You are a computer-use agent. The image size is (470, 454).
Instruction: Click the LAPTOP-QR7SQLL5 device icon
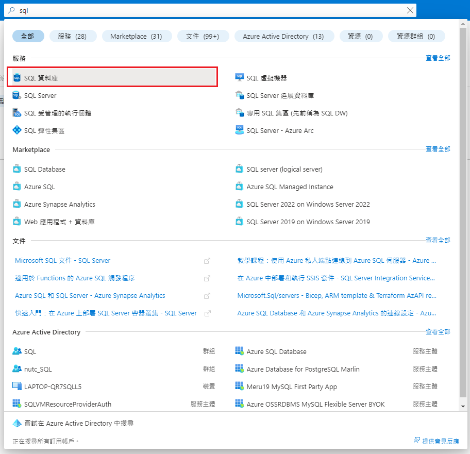click(x=17, y=386)
